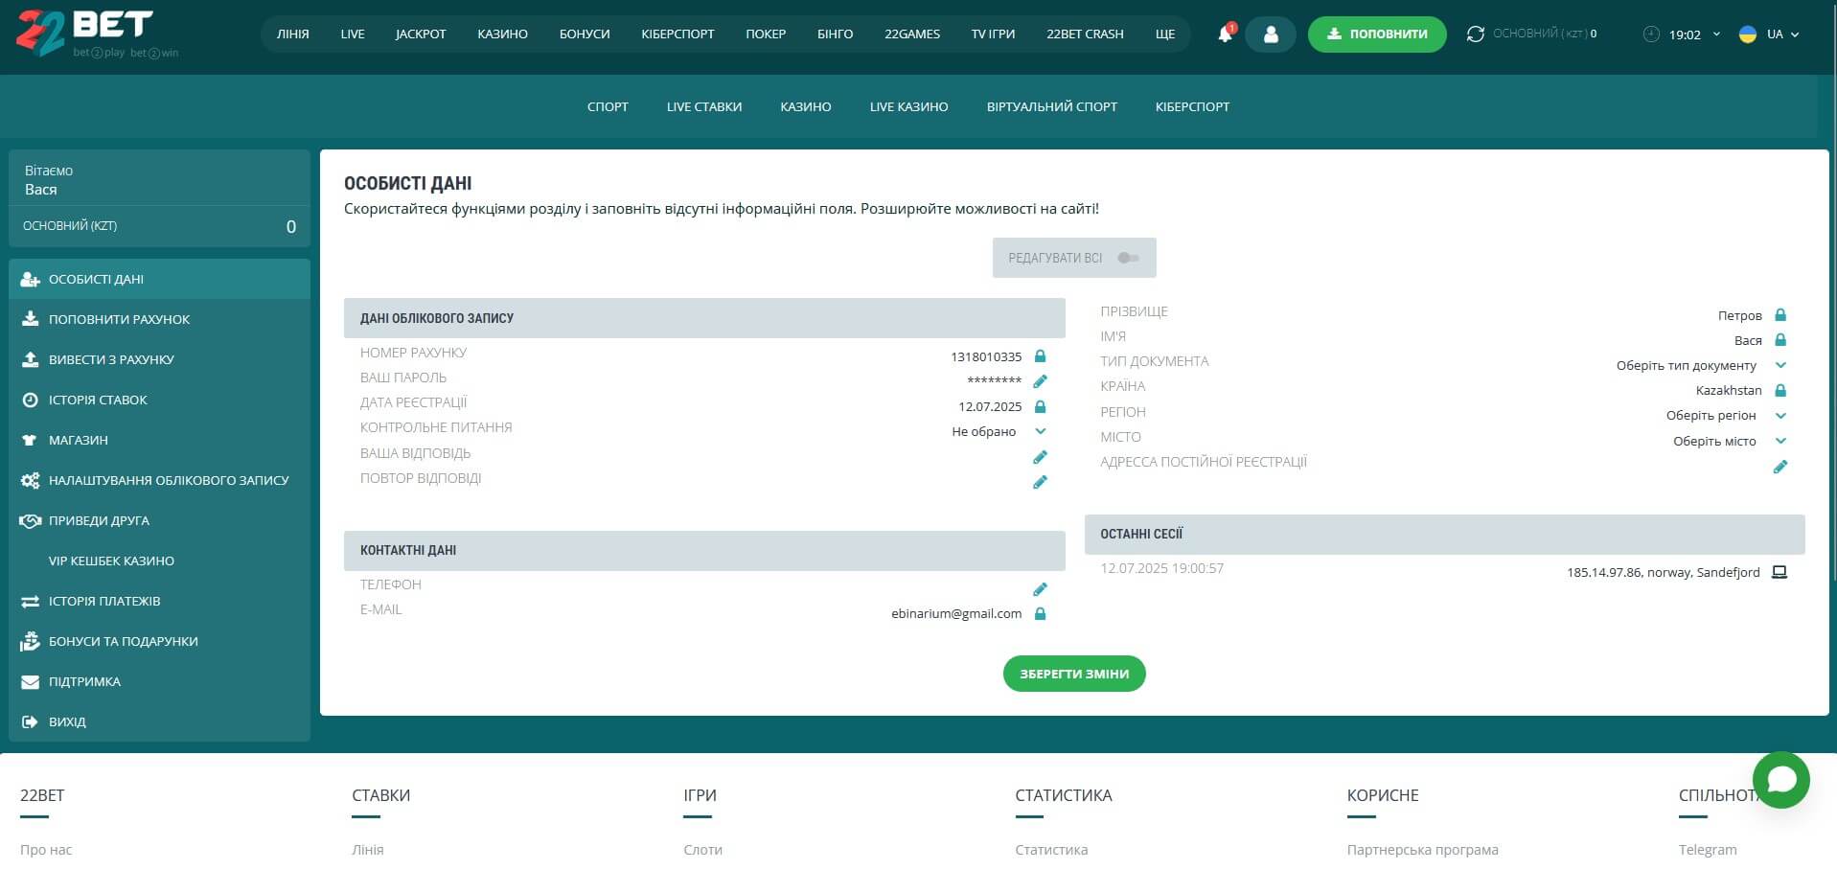Click the lock icon beside Петров
1837x870 pixels.
1780,315
